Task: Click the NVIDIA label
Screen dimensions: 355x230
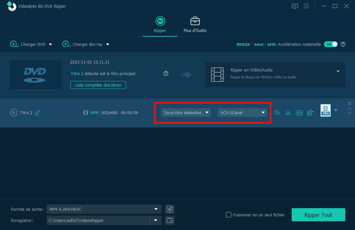Action: [243, 45]
